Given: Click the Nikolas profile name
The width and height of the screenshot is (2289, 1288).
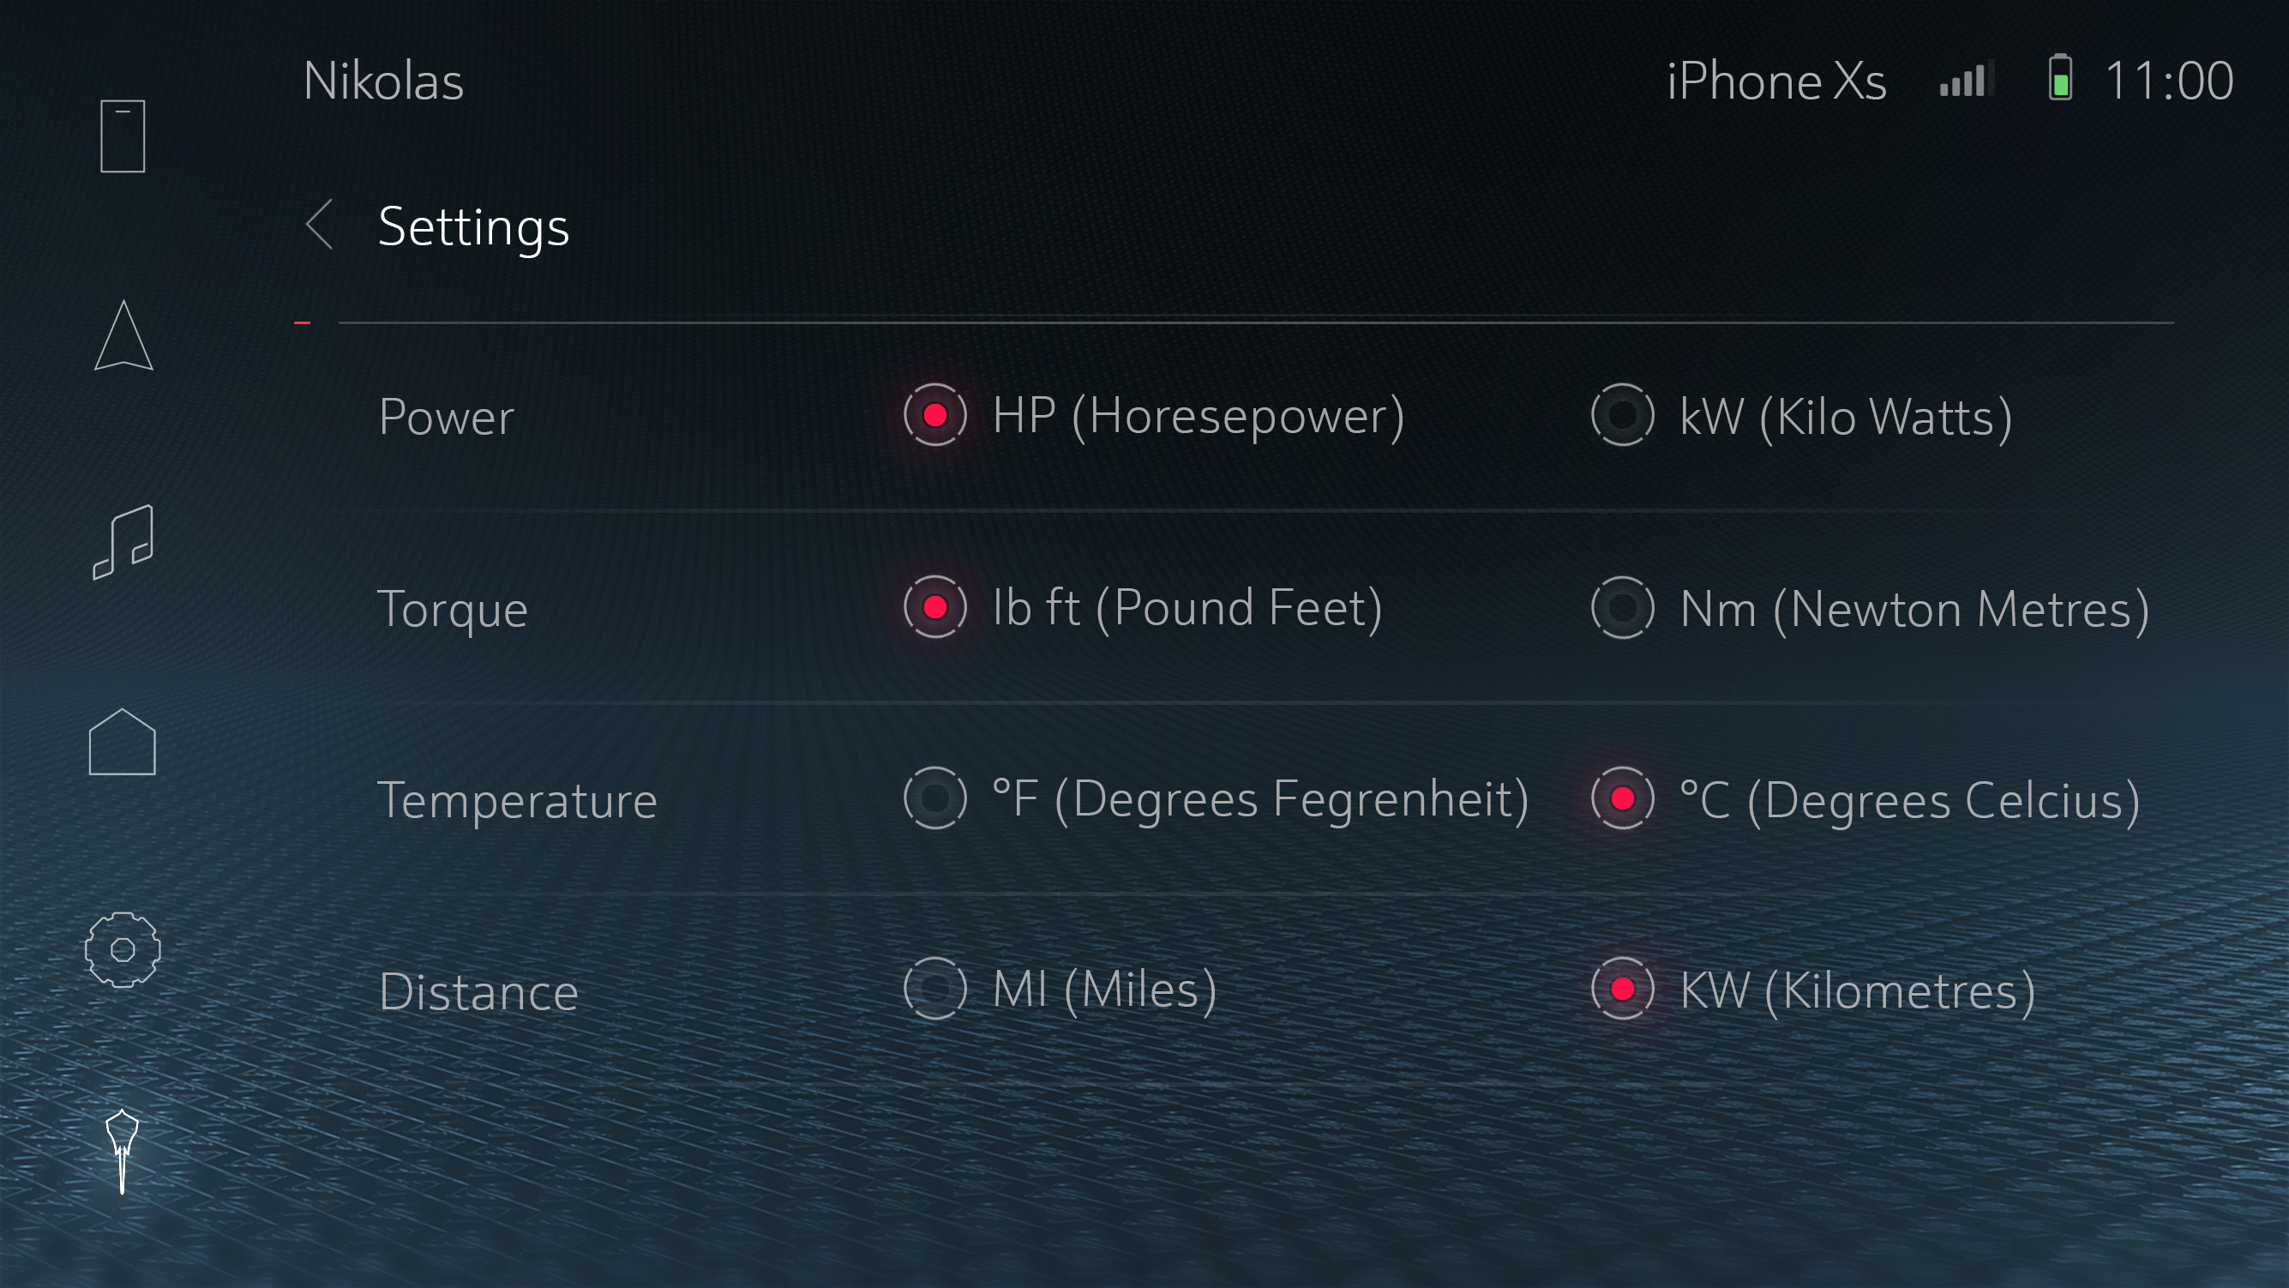Looking at the screenshot, I should (x=383, y=81).
